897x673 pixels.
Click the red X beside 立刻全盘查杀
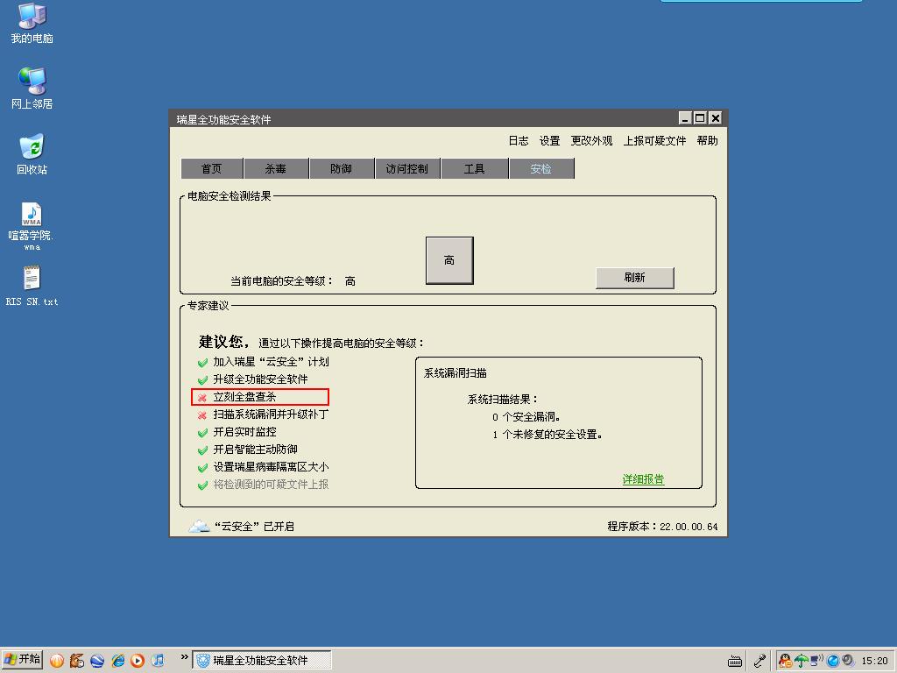[202, 397]
